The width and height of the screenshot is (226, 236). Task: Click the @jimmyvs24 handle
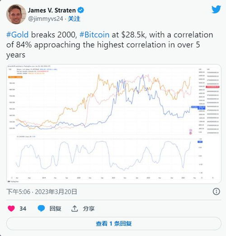46,19
